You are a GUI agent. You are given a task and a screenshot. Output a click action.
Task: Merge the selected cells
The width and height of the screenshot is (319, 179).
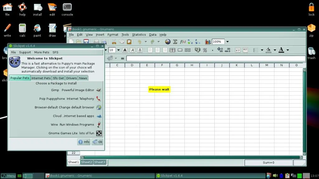[x=180, y=50]
